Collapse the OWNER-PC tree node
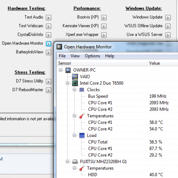 [x=60, y=70]
